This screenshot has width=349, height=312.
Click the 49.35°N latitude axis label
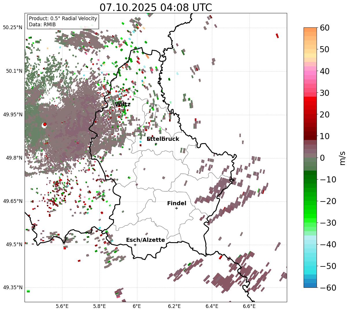pos(13,287)
